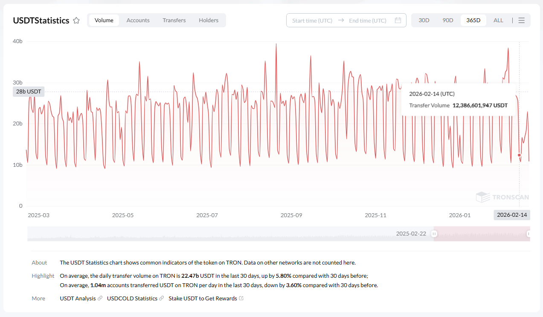Click the left range slider handle
Screen dimensions: 543x317
434,234
